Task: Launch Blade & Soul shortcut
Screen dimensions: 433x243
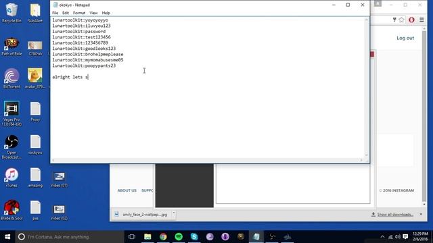Action: pyautogui.click(x=12, y=210)
